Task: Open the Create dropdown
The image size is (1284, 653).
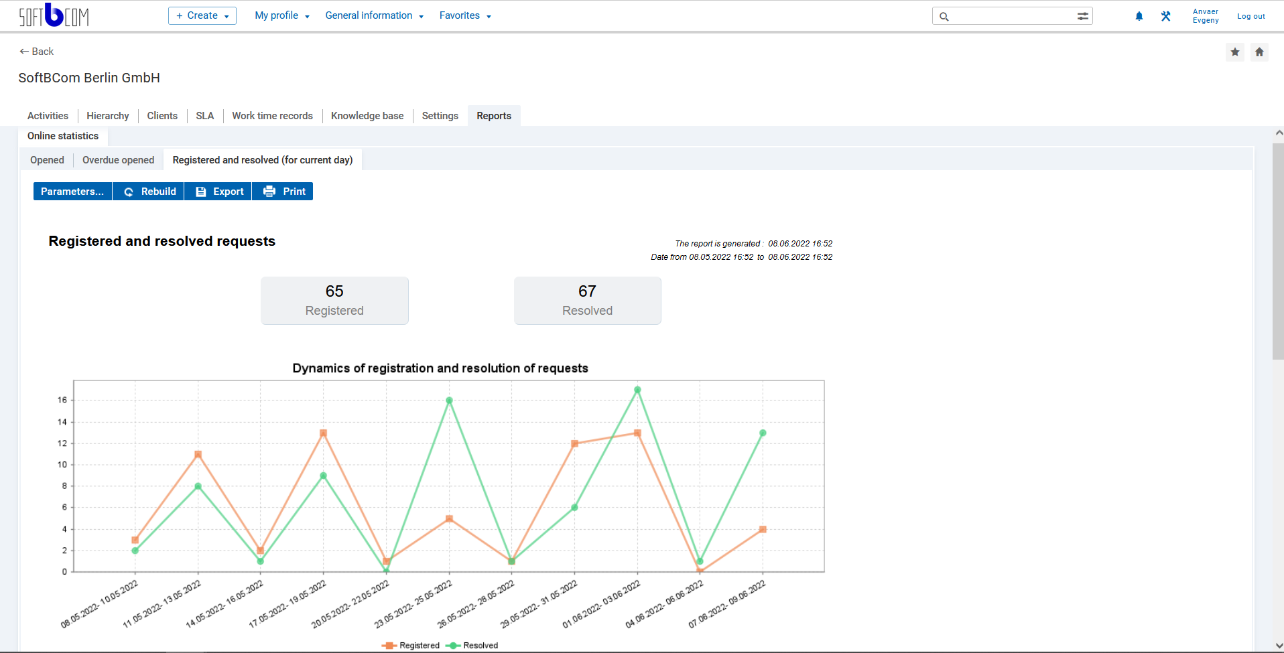Action: pos(202,15)
